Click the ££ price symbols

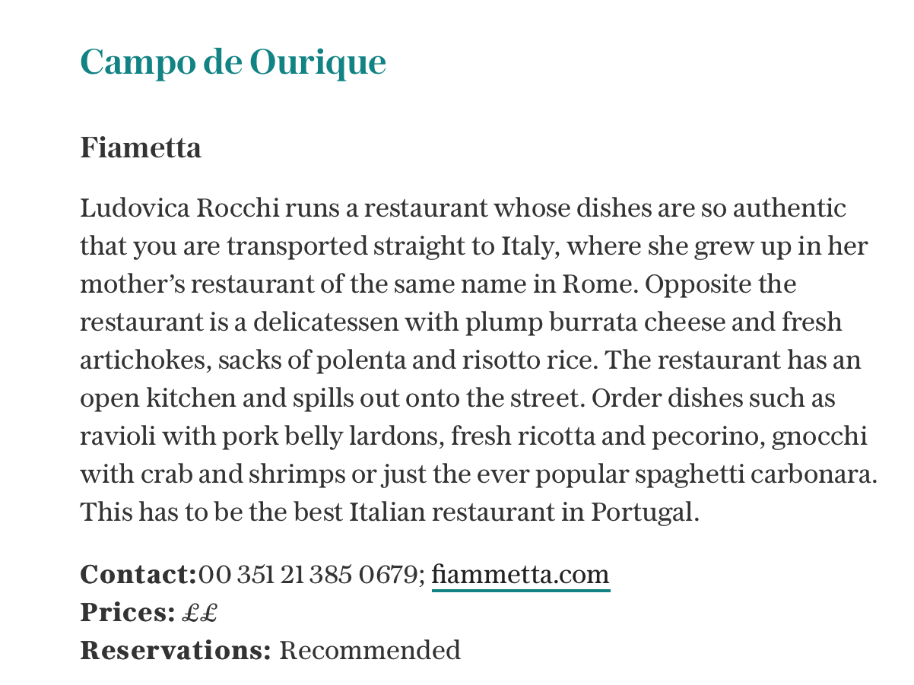click(x=200, y=613)
